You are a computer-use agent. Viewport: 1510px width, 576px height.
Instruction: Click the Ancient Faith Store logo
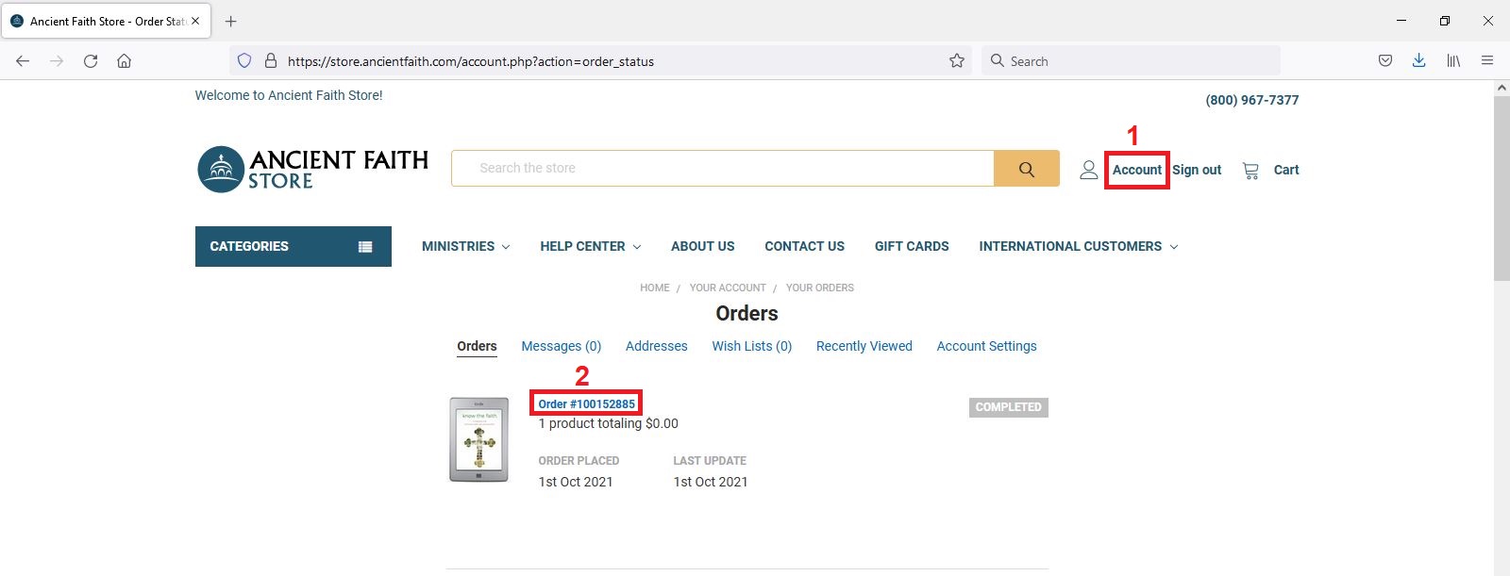point(312,170)
